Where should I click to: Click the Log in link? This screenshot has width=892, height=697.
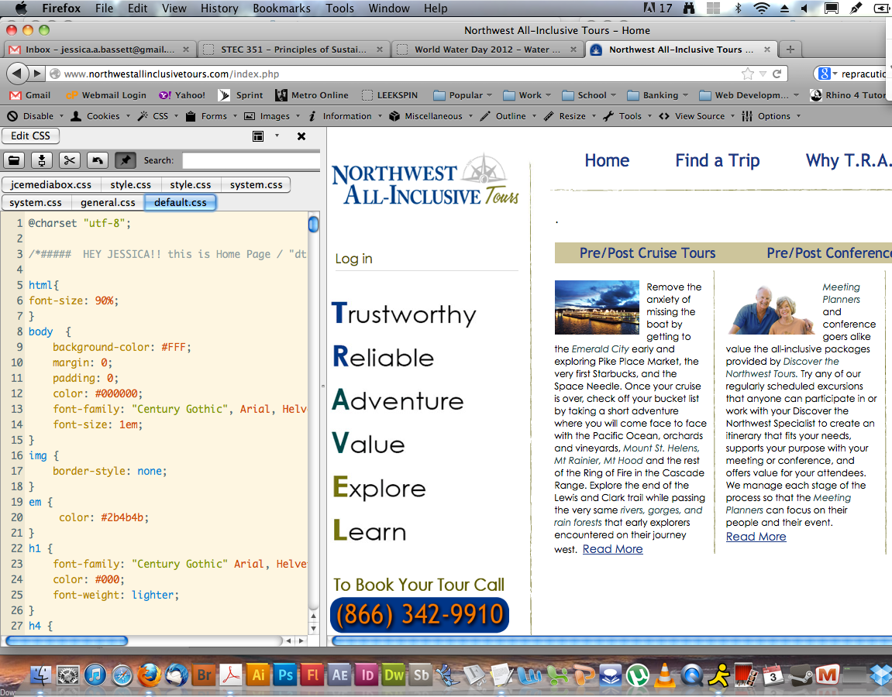pyautogui.click(x=353, y=259)
